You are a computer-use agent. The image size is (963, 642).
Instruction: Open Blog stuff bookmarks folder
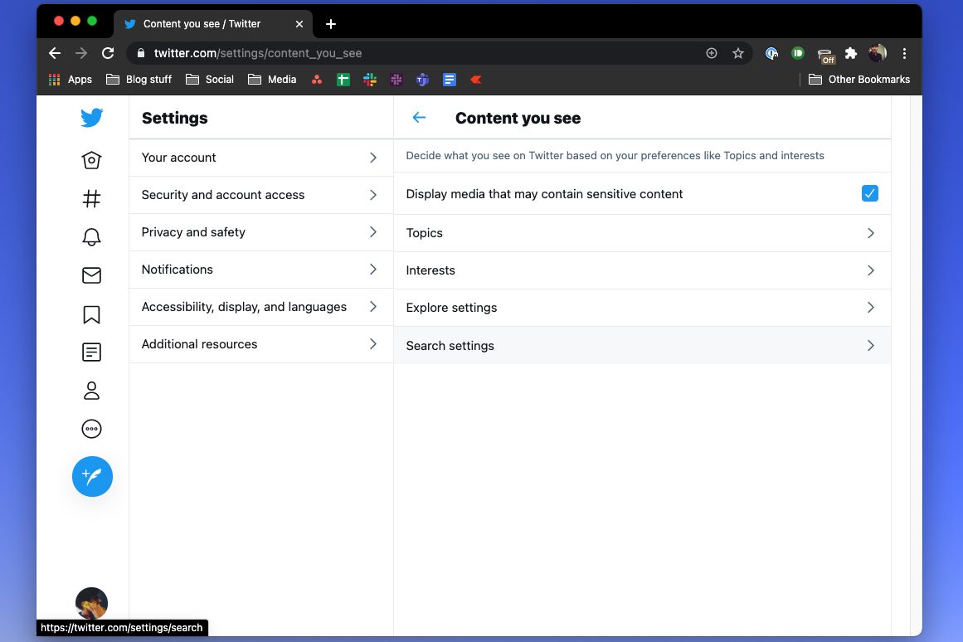139,80
